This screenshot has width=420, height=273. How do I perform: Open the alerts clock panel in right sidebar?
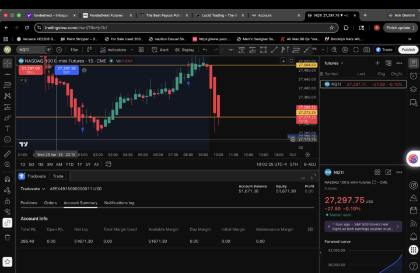pyautogui.click(x=414, y=76)
